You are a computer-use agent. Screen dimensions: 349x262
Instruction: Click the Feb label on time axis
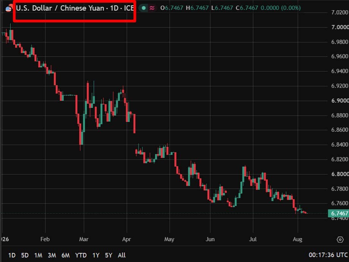(45, 239)
